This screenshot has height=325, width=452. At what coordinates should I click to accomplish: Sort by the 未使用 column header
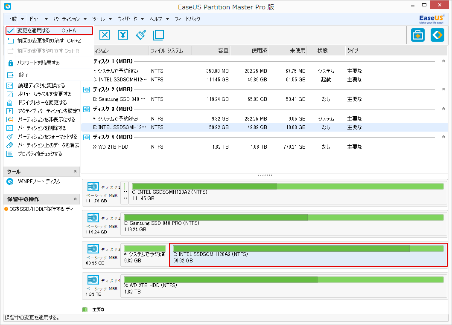288,51
